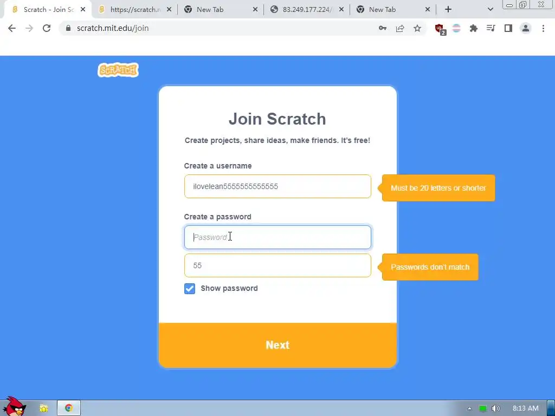Click the 'Create a password' label
Image resolution: width=555 pixels, height=416 pixels.
[x=218, y=217]
